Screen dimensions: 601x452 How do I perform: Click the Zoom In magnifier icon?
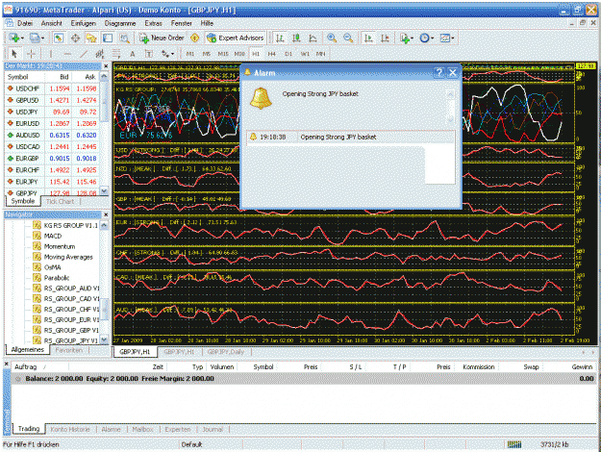[x=332, y=38]
